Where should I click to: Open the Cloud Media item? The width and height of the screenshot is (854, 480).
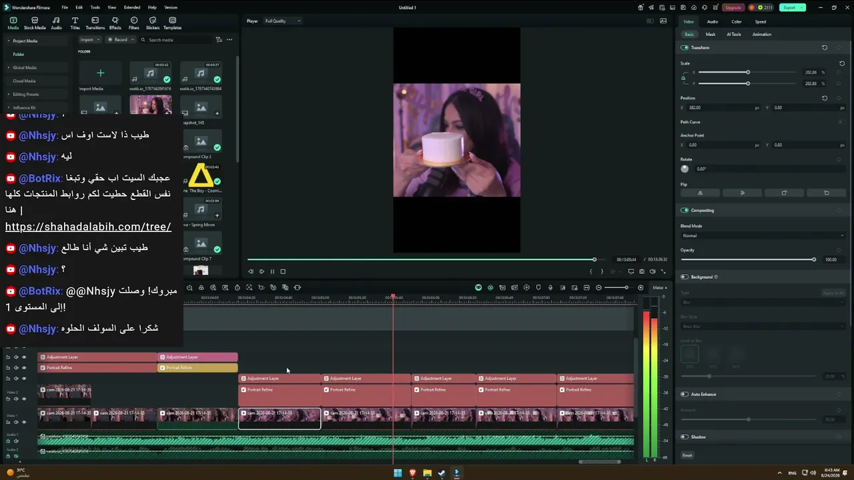pos(24,81)
